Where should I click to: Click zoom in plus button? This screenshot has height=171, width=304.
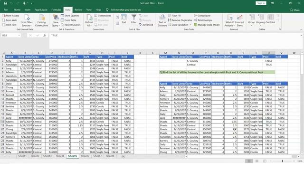294,161
